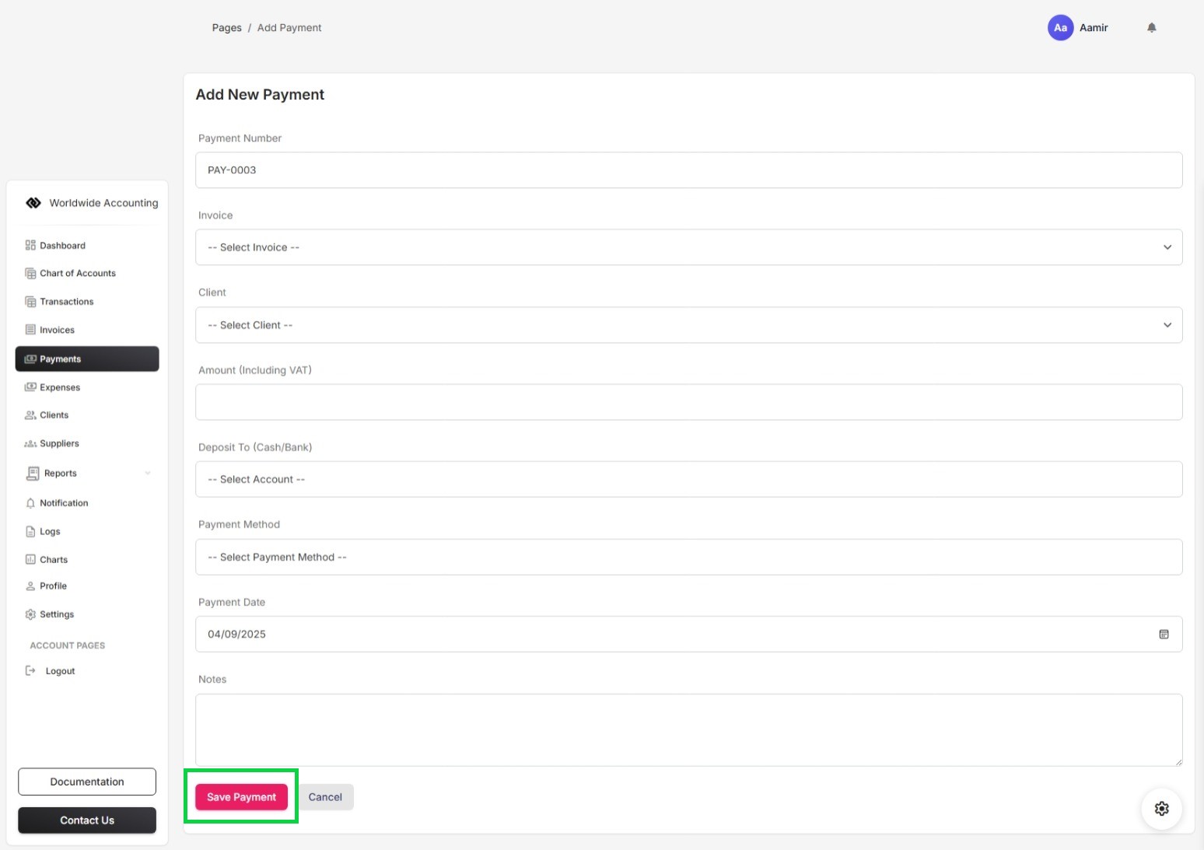Image resolution: width=1204 pixels, height=850 pixels.
Task: Click the Clients icon in sidebar
Action: 30,415
